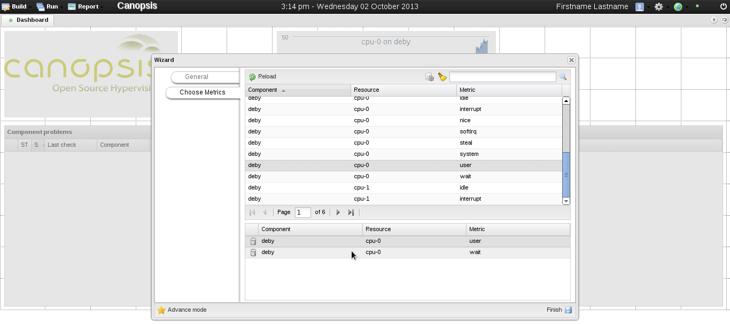The image size is (730, 324).
Task: Select the cpu-0 user row in the upper list
Action: point(403,165)
